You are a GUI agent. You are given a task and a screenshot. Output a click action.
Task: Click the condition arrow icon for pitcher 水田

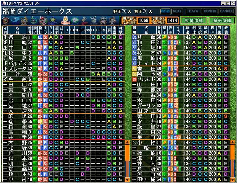[x=165, y=100]
